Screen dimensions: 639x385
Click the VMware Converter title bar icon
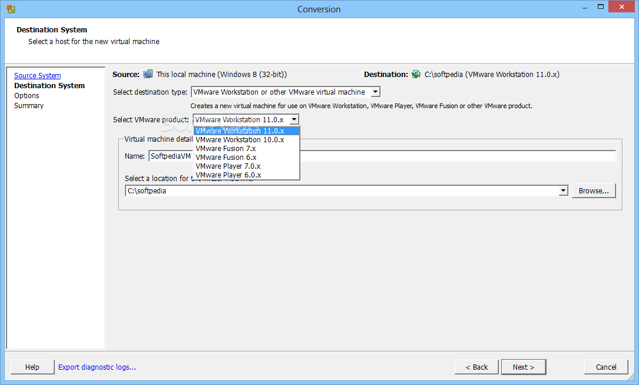coord(11,9)
